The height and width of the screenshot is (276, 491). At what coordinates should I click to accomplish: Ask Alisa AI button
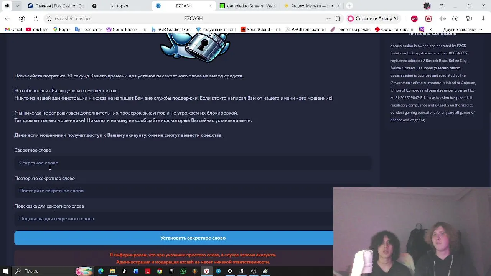tap(373, 18)
